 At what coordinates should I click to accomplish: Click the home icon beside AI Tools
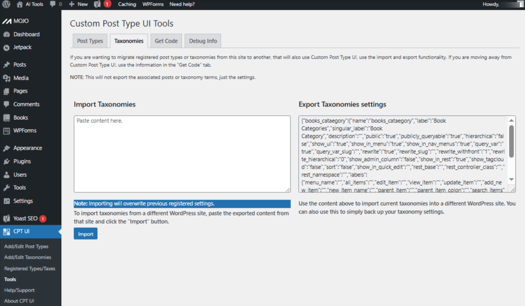20,4
